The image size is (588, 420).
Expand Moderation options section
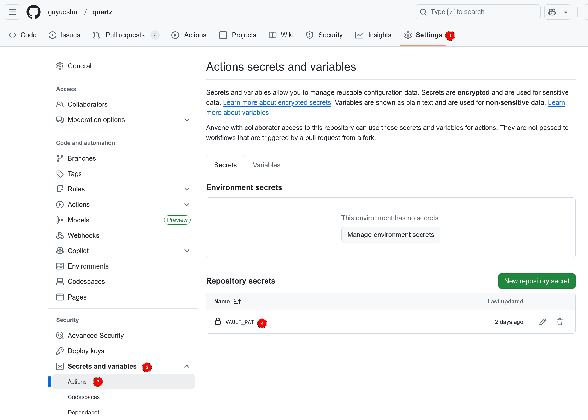point(187,120)
